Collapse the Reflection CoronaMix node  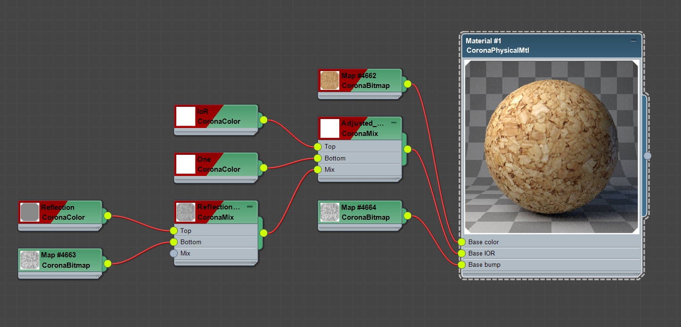click(250, 206)
